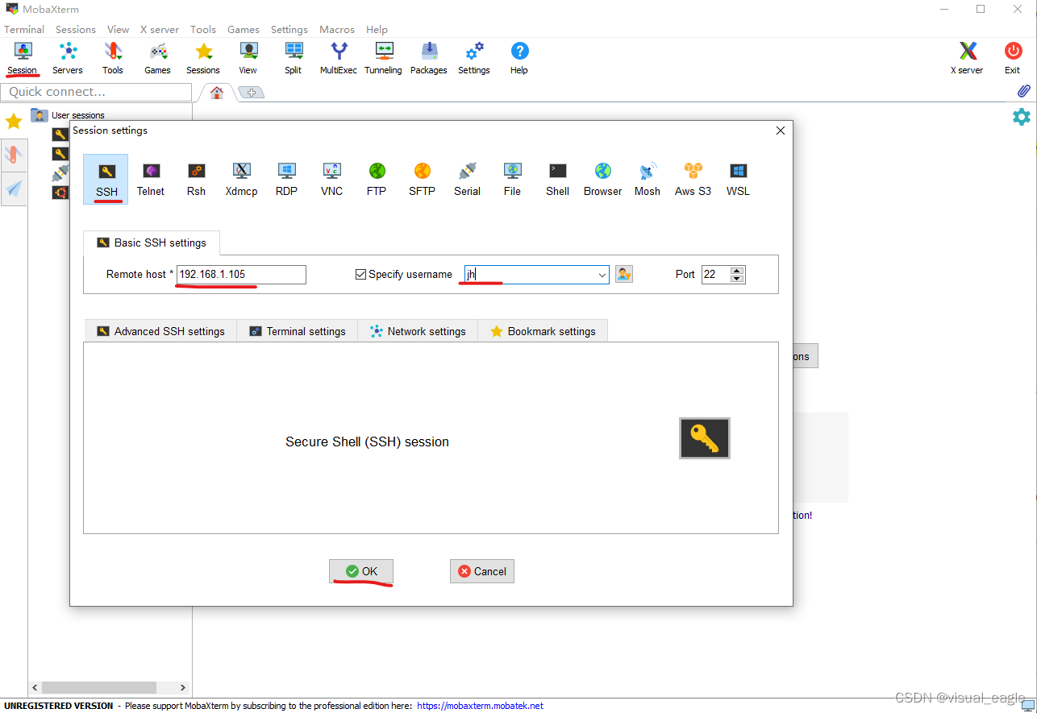
Task: Open the Terminal menu
Action: [24, 29]
